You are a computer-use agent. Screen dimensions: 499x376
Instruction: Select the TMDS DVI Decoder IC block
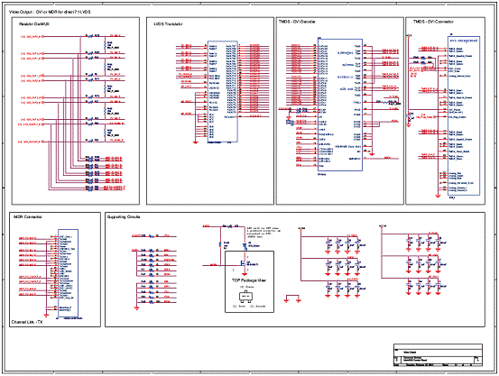(340, 105)
